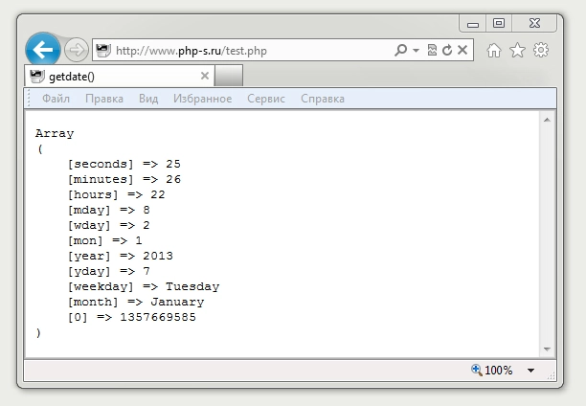Image resolution: width=586 pixels, height=406 pixels.
Task: Open the Tools gear menu
Action: tap(541, 51)
